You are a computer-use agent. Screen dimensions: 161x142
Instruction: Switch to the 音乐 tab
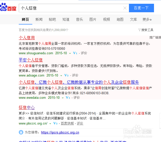[x=79, y=19]
